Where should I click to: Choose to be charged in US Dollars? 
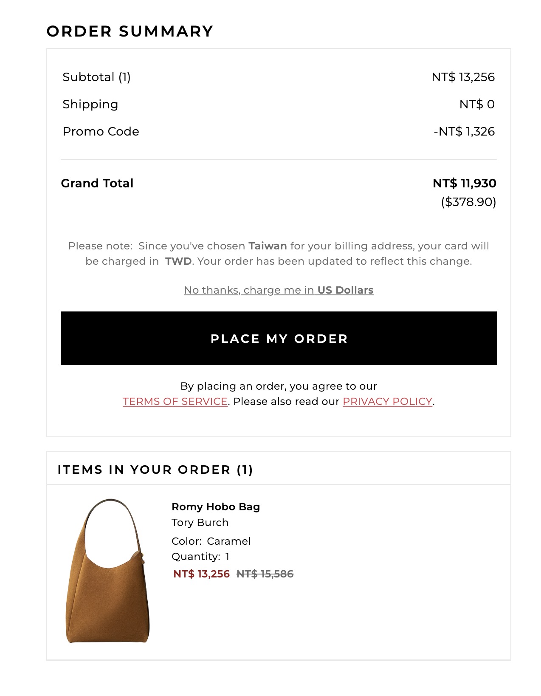(x=279, y=290)
